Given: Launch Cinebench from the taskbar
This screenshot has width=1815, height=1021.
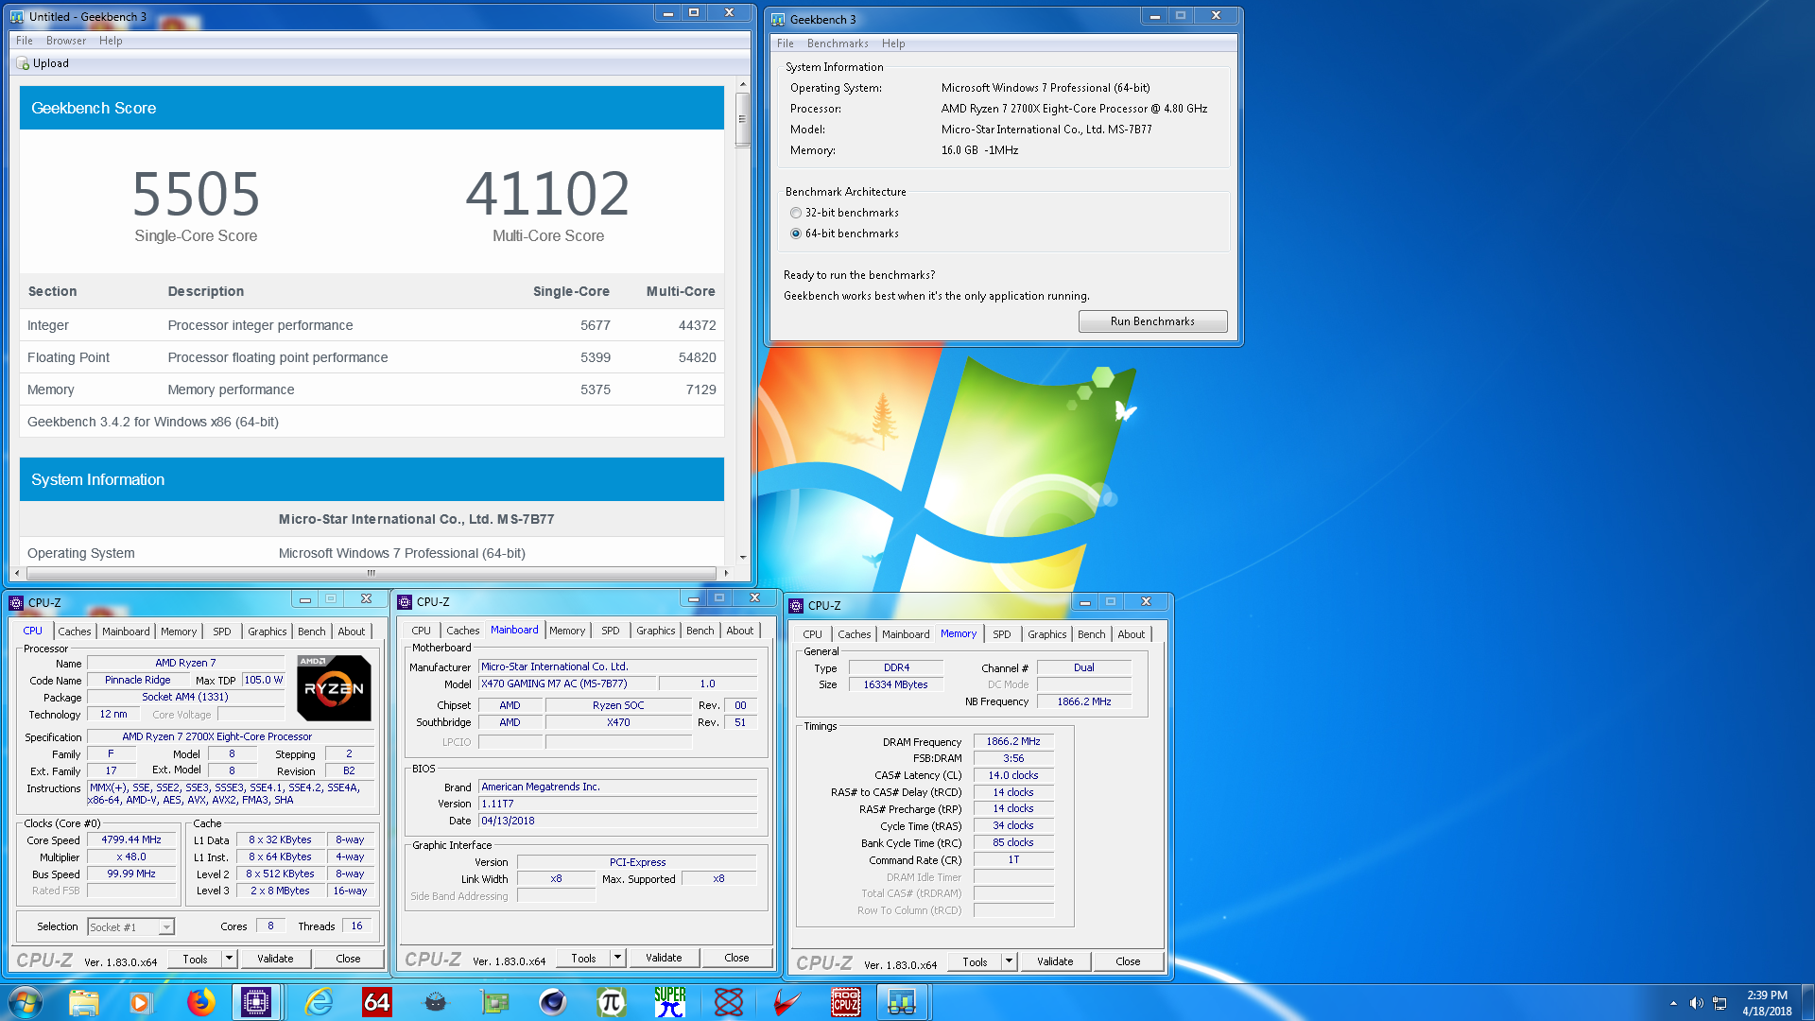Looking at the screenshot, I should tap(553, 1002).
